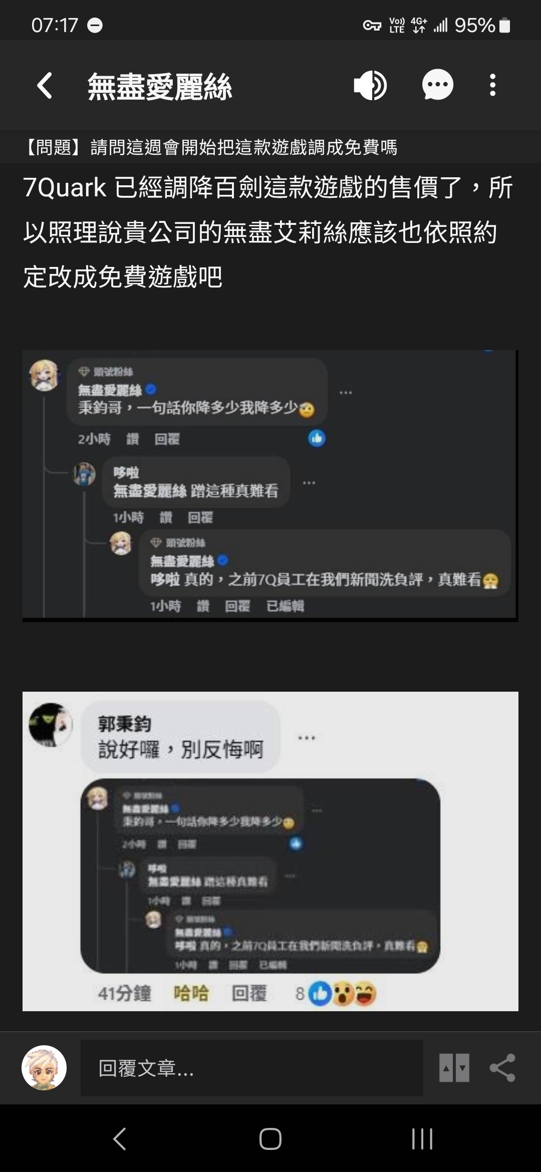Open the post title starting with 【問題】

[210, 147]
